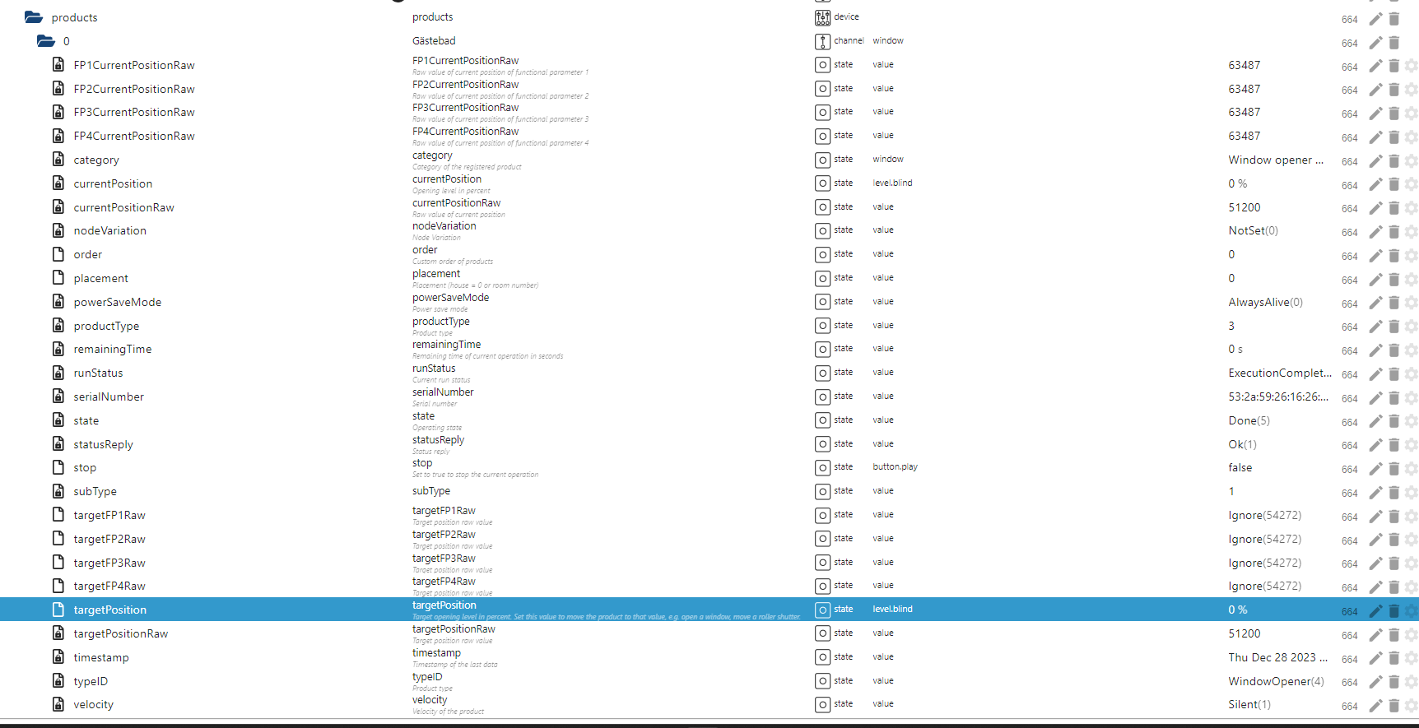
Task: Delete the order object via trash icon
Action: pos(1393,256)
